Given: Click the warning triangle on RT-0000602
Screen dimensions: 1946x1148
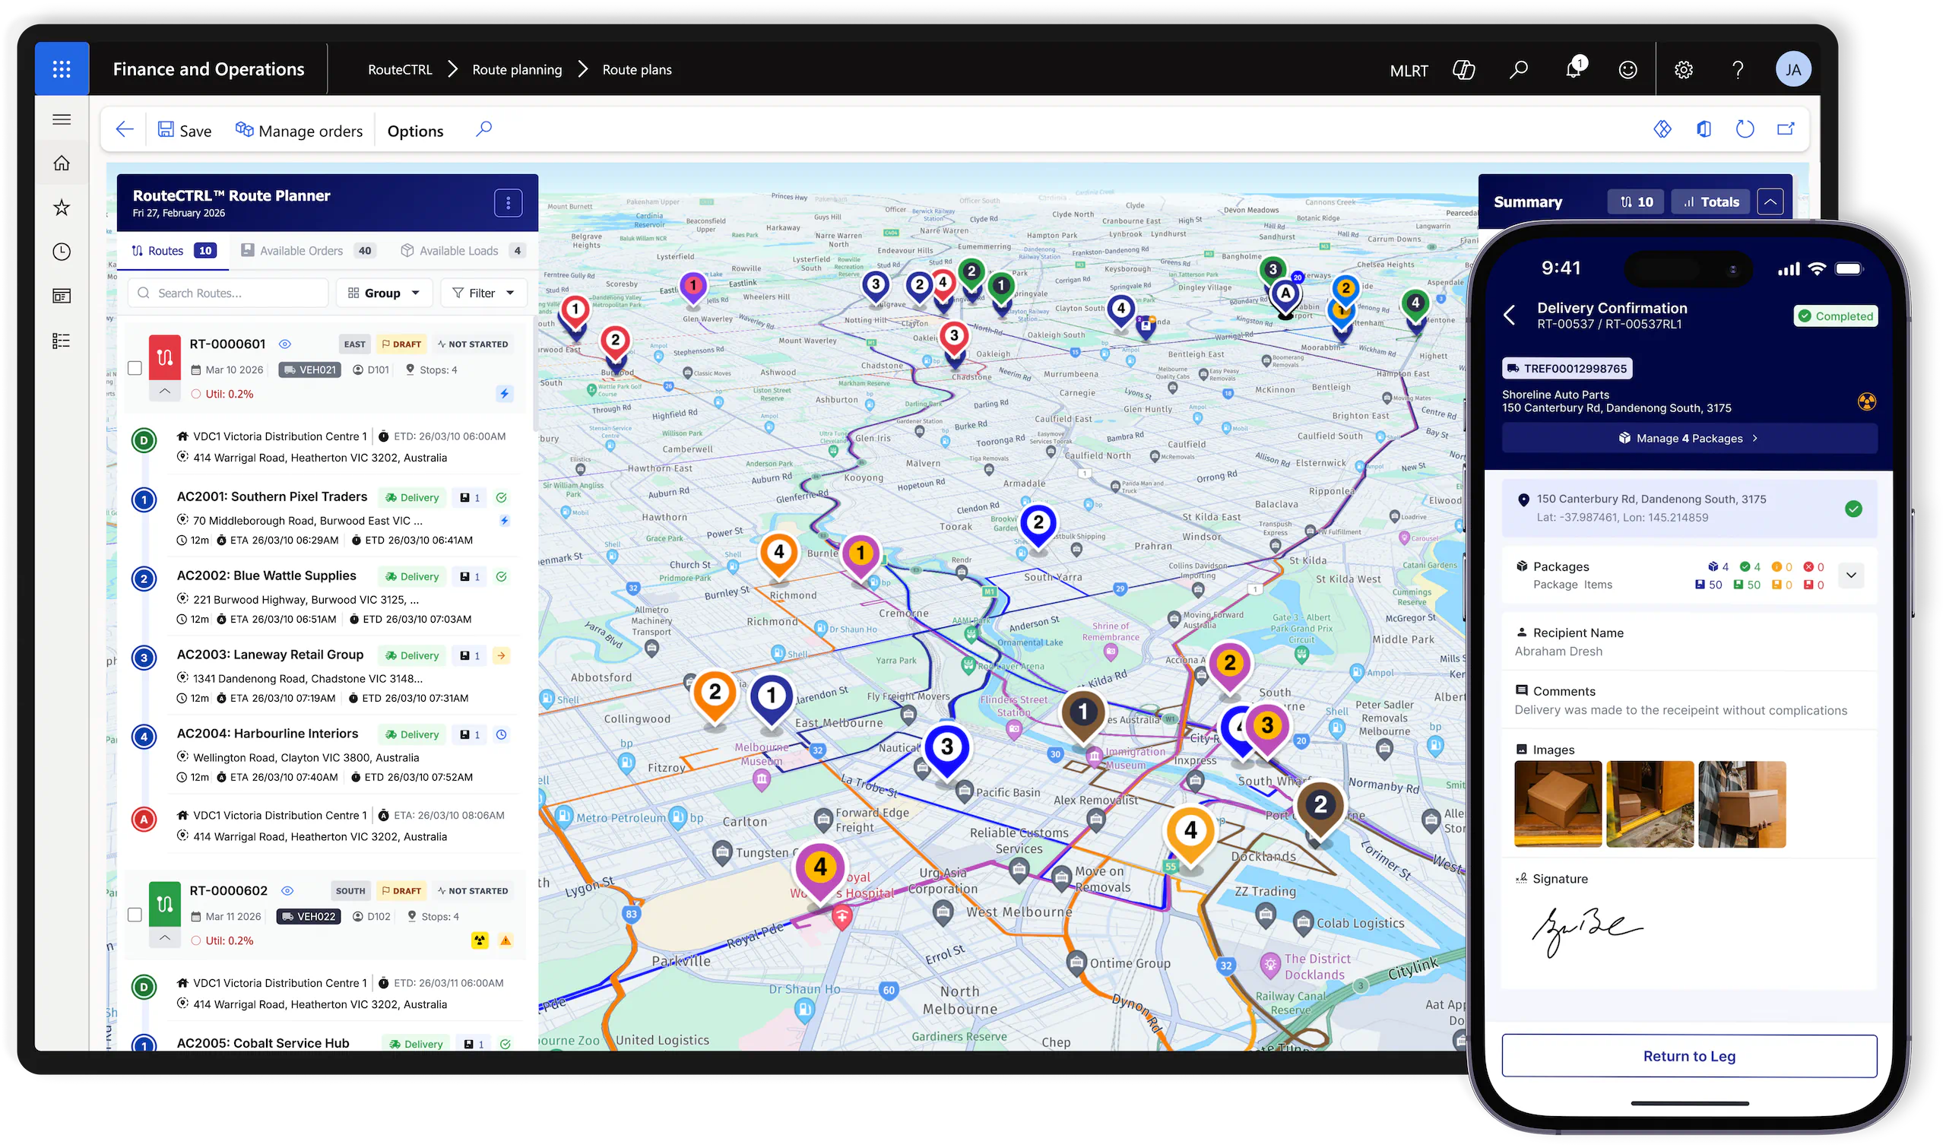Looking at the screenshot, I should [506, 941].
